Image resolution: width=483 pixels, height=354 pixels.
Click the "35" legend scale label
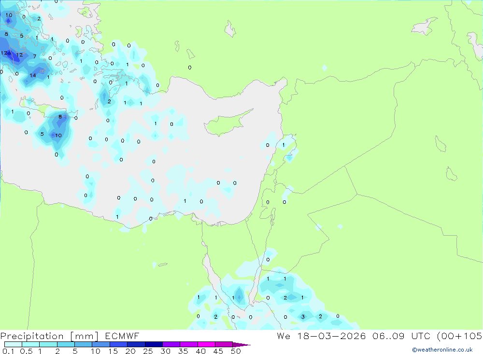(x=183, y=351)
